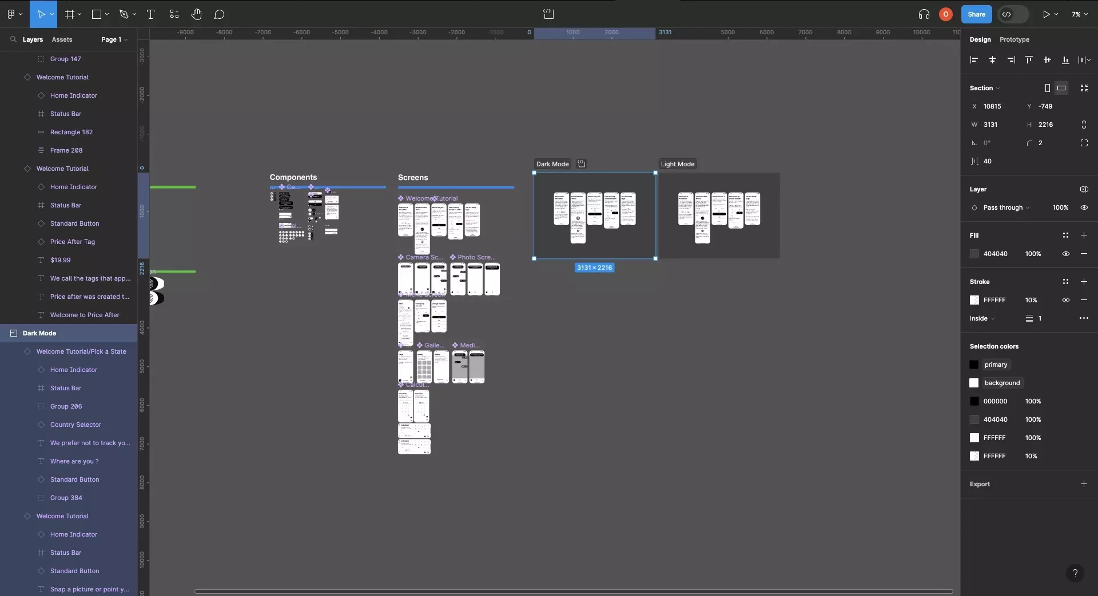Select the Pen tool
This screenshot has height=596, width=1098.
[124, 14]
